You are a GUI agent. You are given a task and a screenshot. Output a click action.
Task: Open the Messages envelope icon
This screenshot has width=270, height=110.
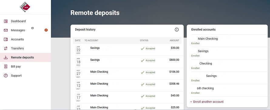coord(6,31)
